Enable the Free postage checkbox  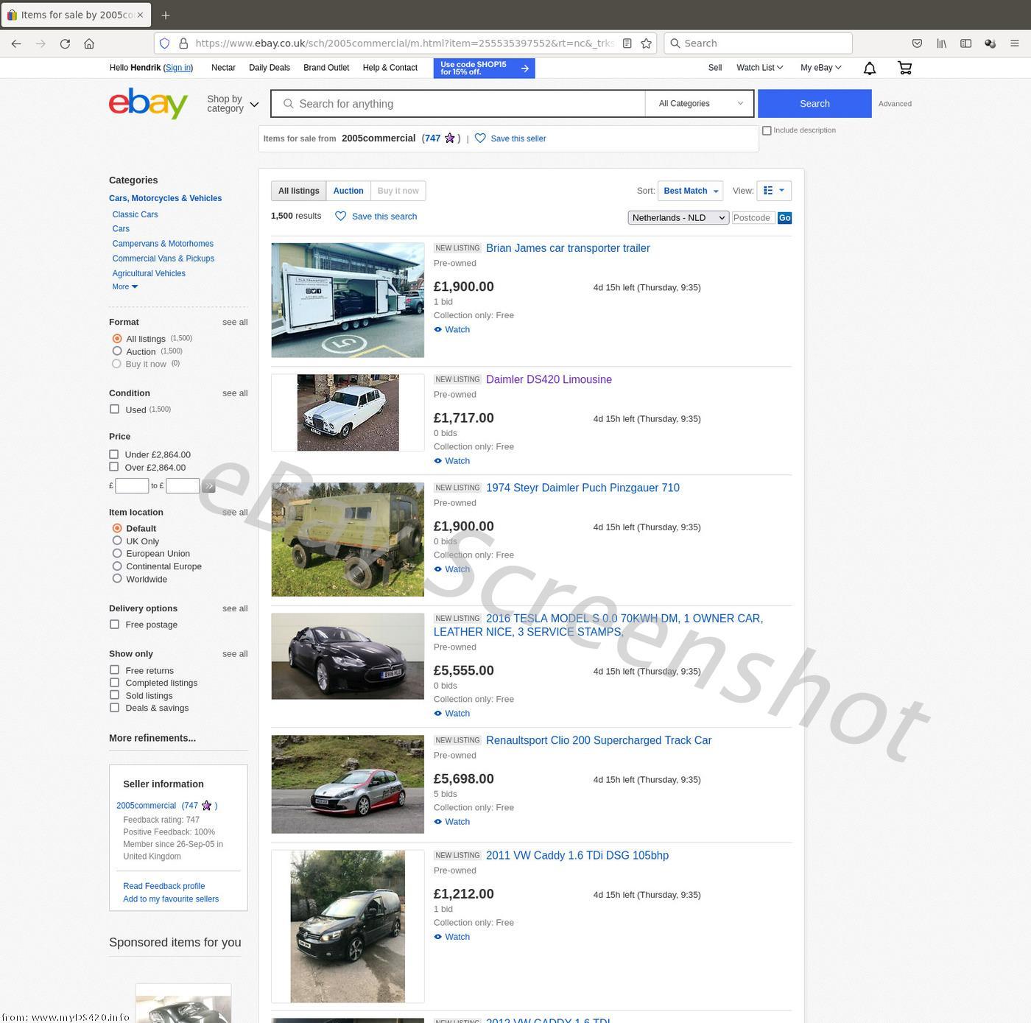(114, 625)
